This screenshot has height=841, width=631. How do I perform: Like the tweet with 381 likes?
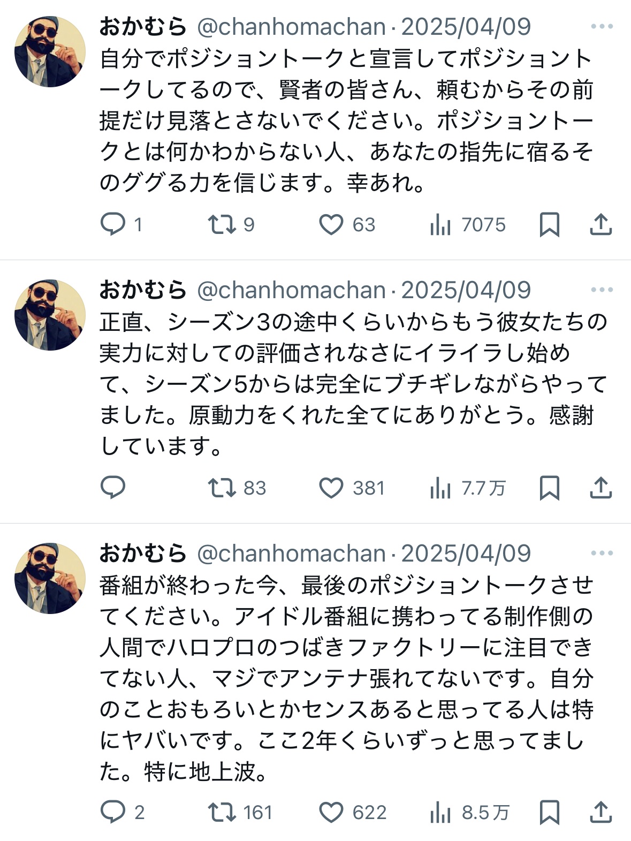[x=331, y=488]
